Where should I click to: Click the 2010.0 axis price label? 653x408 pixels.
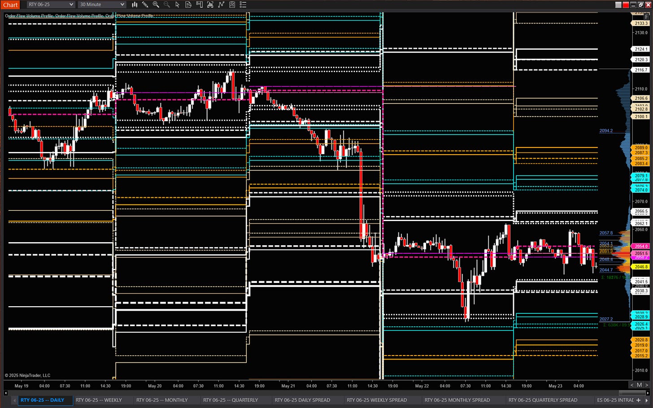(641, 370)
